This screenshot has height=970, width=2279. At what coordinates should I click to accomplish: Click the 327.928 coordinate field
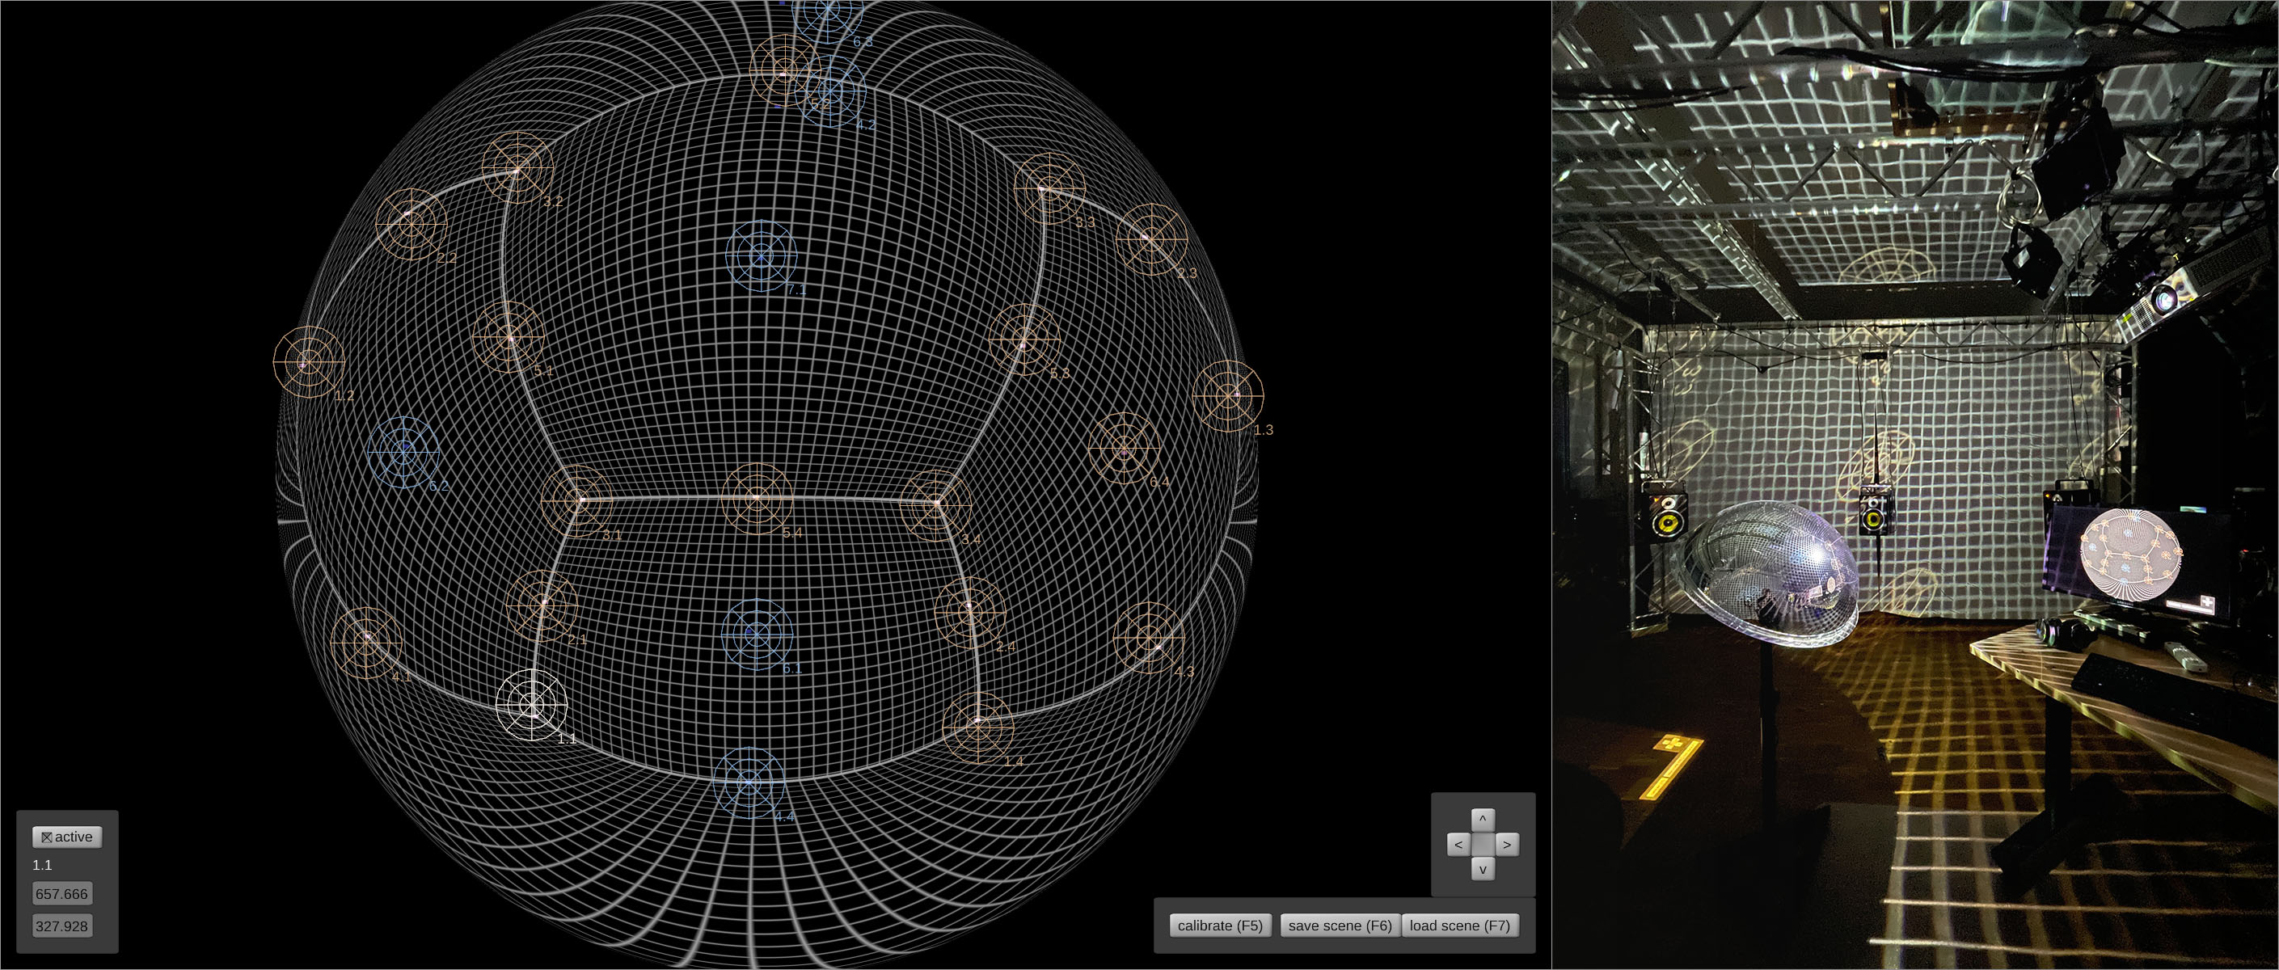[x=62, y=926]
